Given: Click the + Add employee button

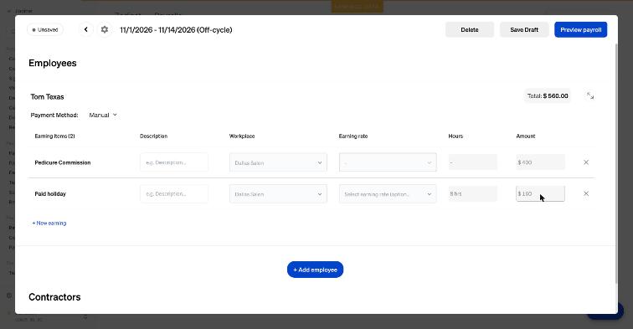Looking at the screenshot, I should coord(316,270).
